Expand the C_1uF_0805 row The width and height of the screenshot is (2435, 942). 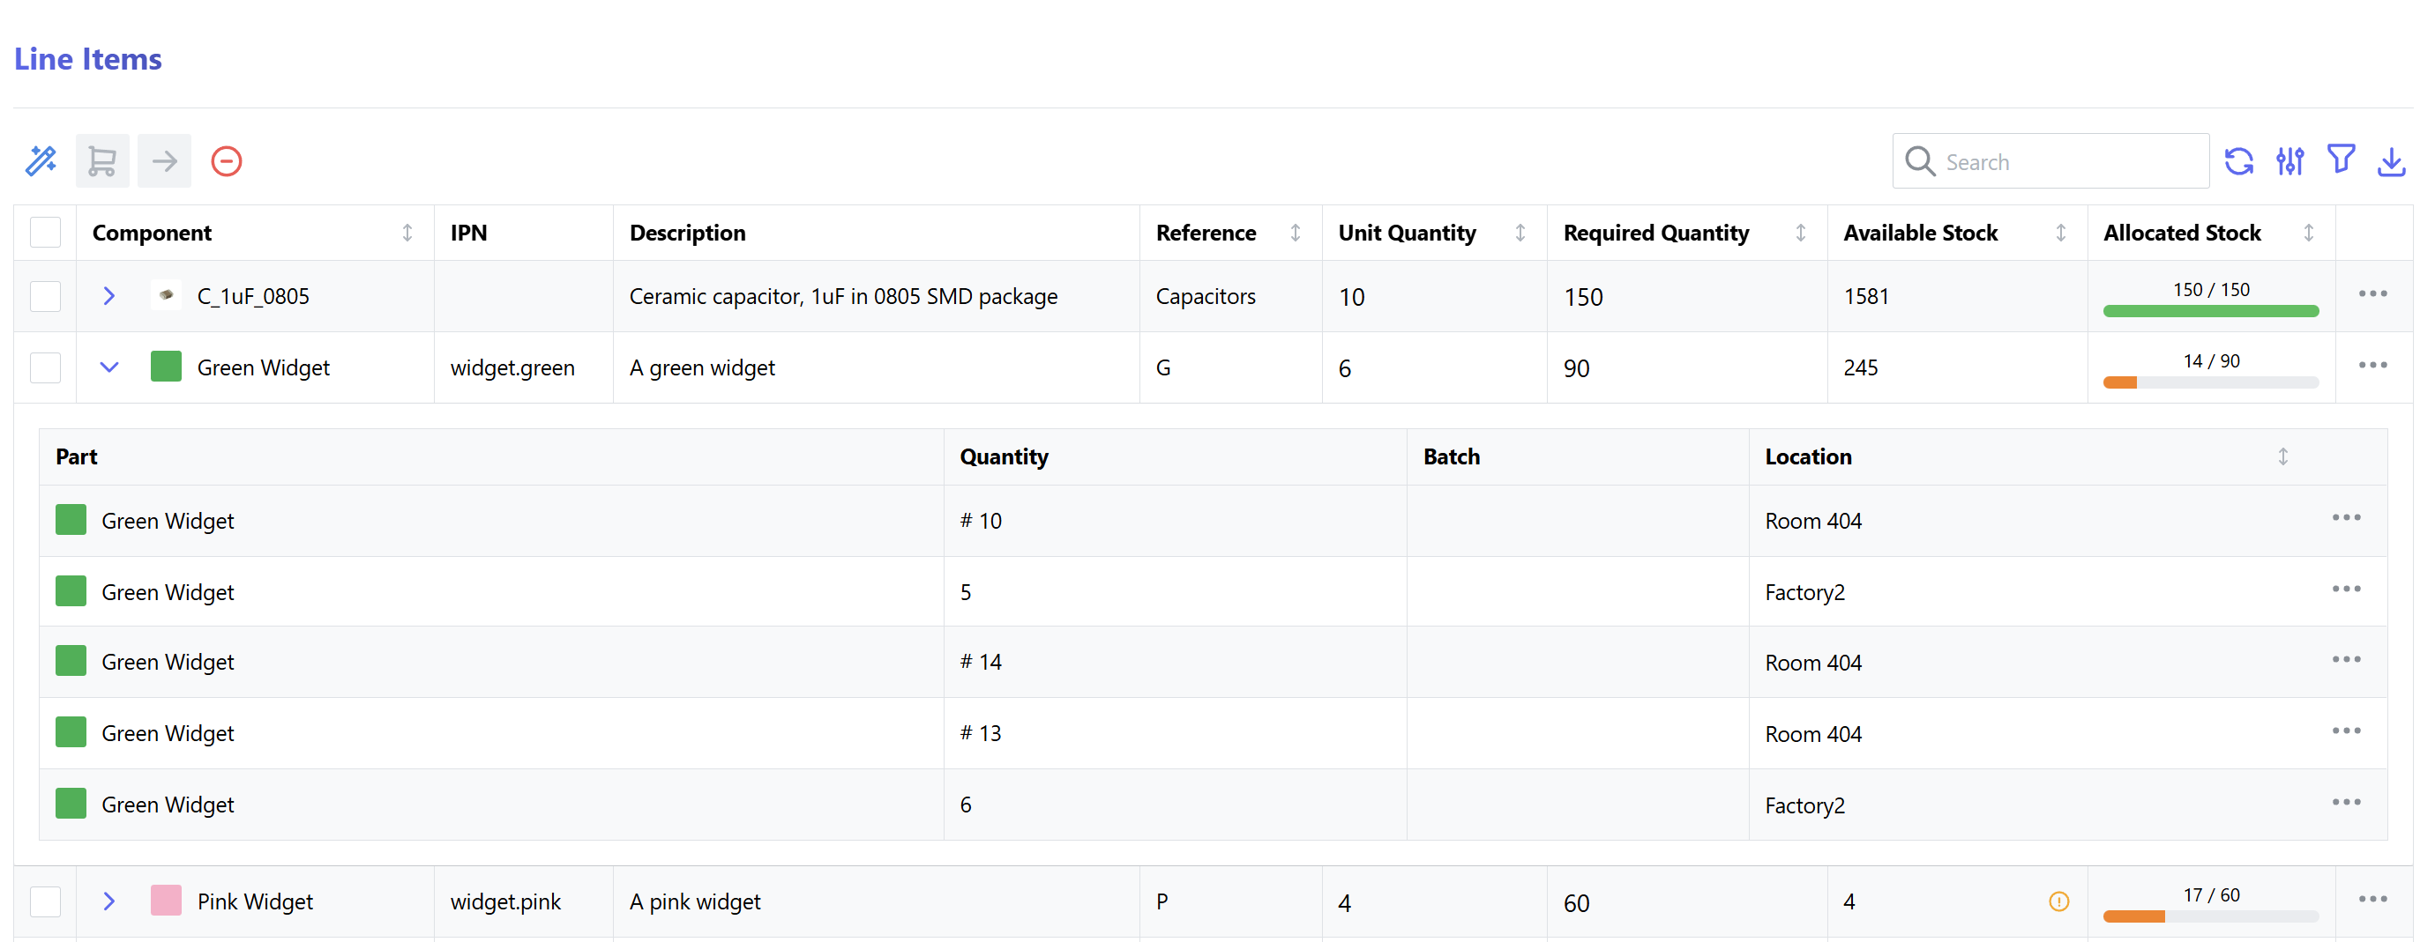click(x=108, y=296)
